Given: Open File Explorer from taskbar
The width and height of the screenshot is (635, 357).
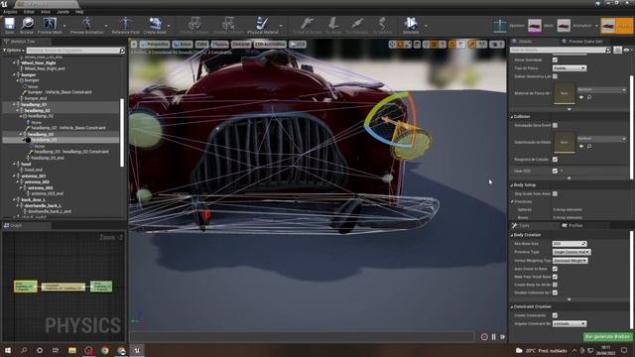Looking at the screenshot, I should (x=72, y=350).
